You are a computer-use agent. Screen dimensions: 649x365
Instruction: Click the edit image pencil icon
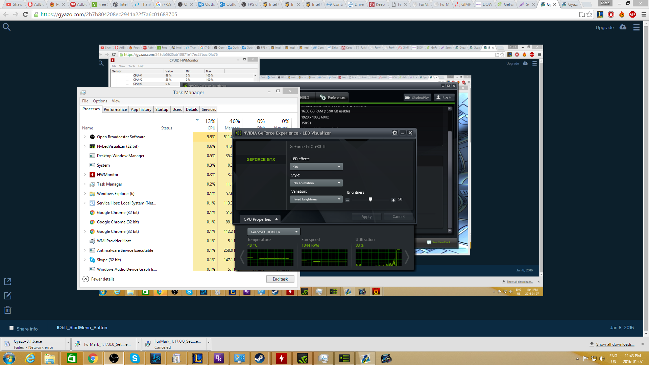pos(7,296)
